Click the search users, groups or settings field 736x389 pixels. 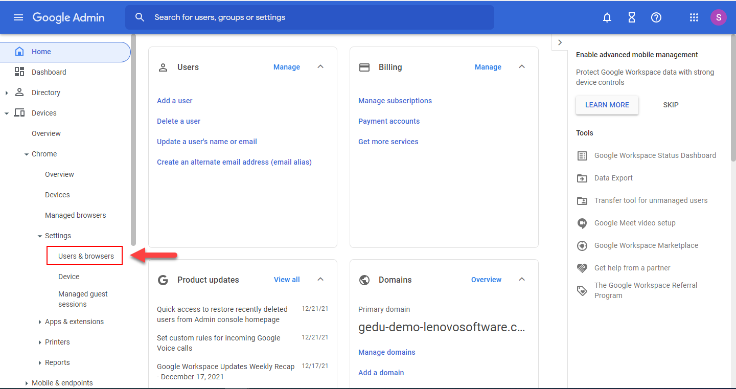tap(310, 17)
